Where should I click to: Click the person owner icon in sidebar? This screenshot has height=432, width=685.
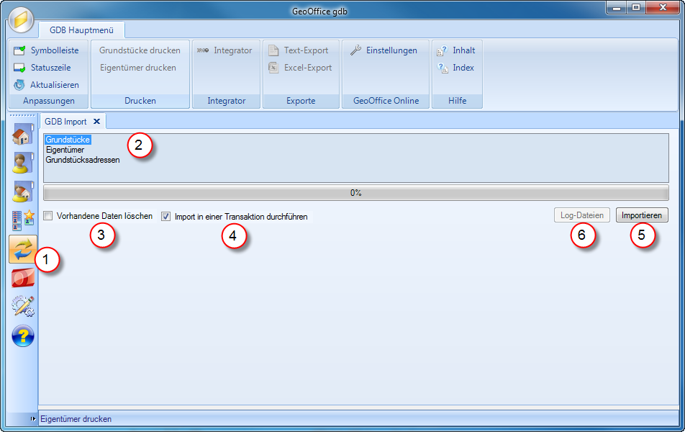point(22,163)
